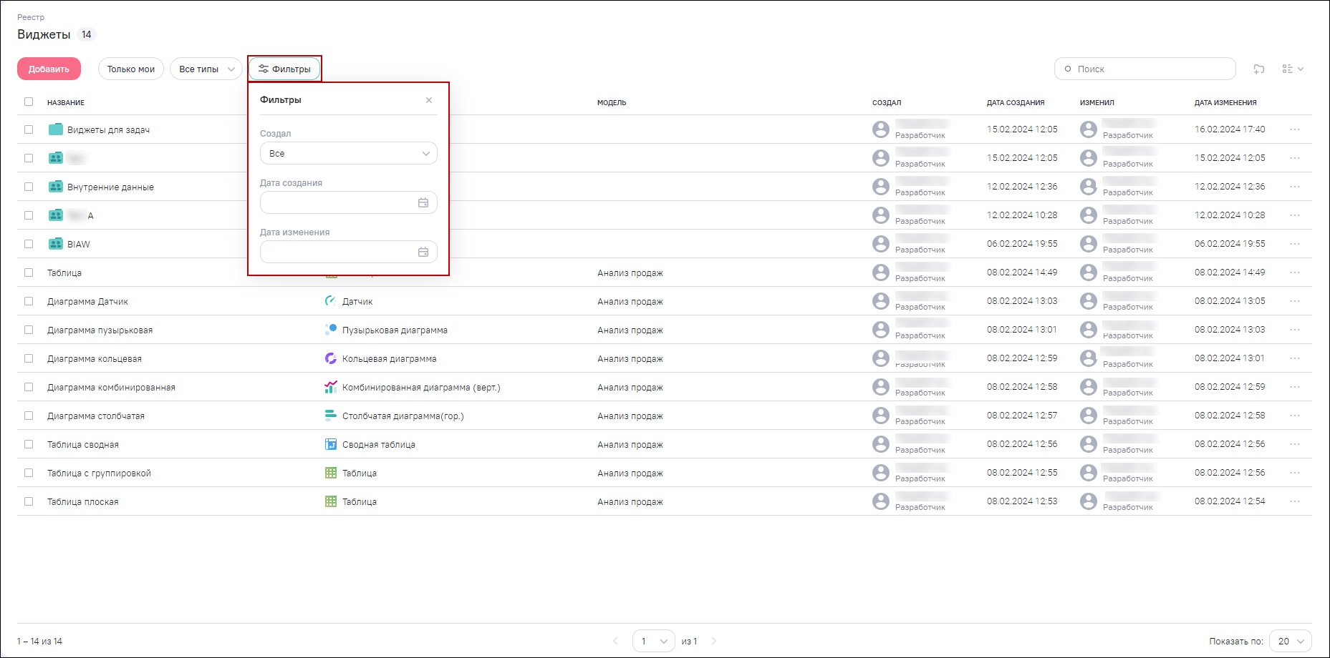Open the page number dropdown
The image size is (1330, 658).
coord(654,641)
